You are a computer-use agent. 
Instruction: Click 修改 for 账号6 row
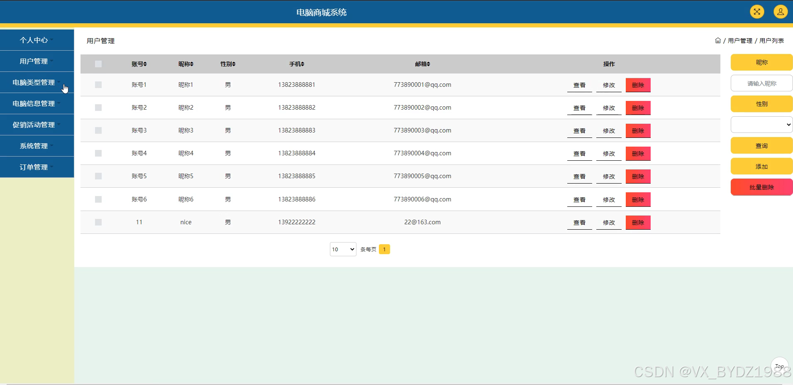[x=609, y=200]
